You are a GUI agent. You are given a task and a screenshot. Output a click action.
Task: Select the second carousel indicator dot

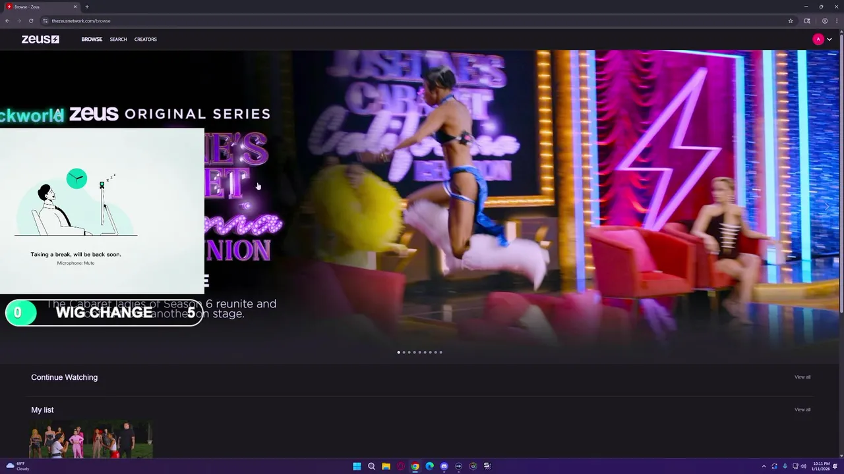(x=404, y=352)
